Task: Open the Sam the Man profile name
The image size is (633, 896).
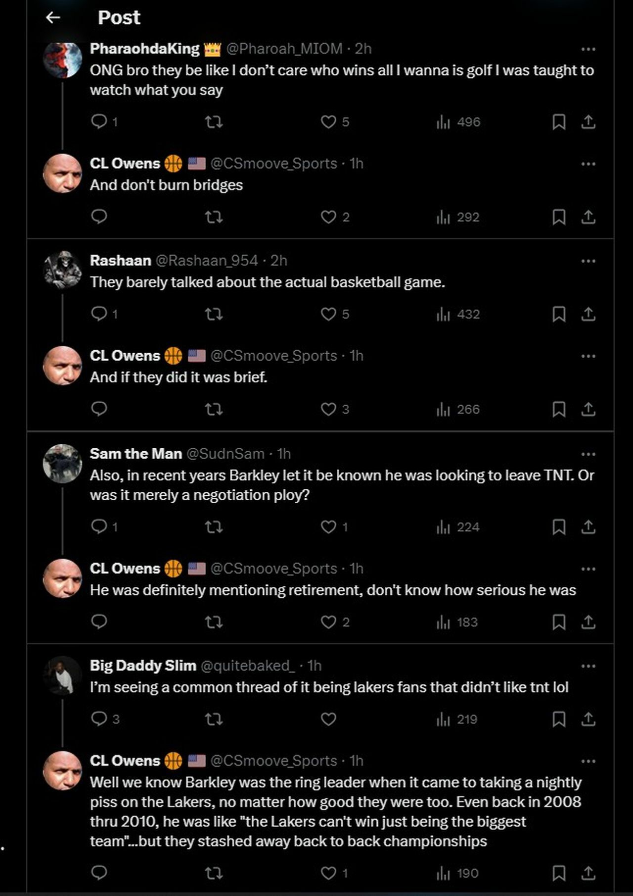Action: click(x=136, y=454)
